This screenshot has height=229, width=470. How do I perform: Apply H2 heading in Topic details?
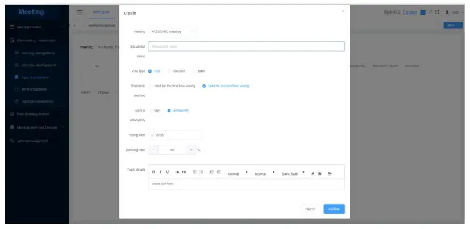(x=184, y=172)
